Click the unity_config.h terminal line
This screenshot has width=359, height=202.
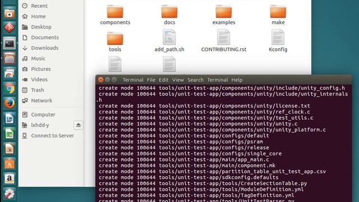tap(222, 88)
